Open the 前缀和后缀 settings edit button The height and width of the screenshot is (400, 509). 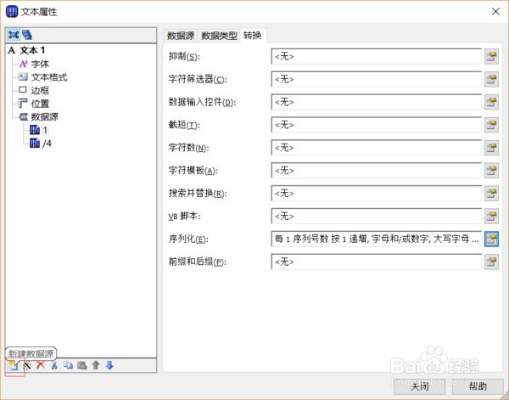click(x=491, y=262)
